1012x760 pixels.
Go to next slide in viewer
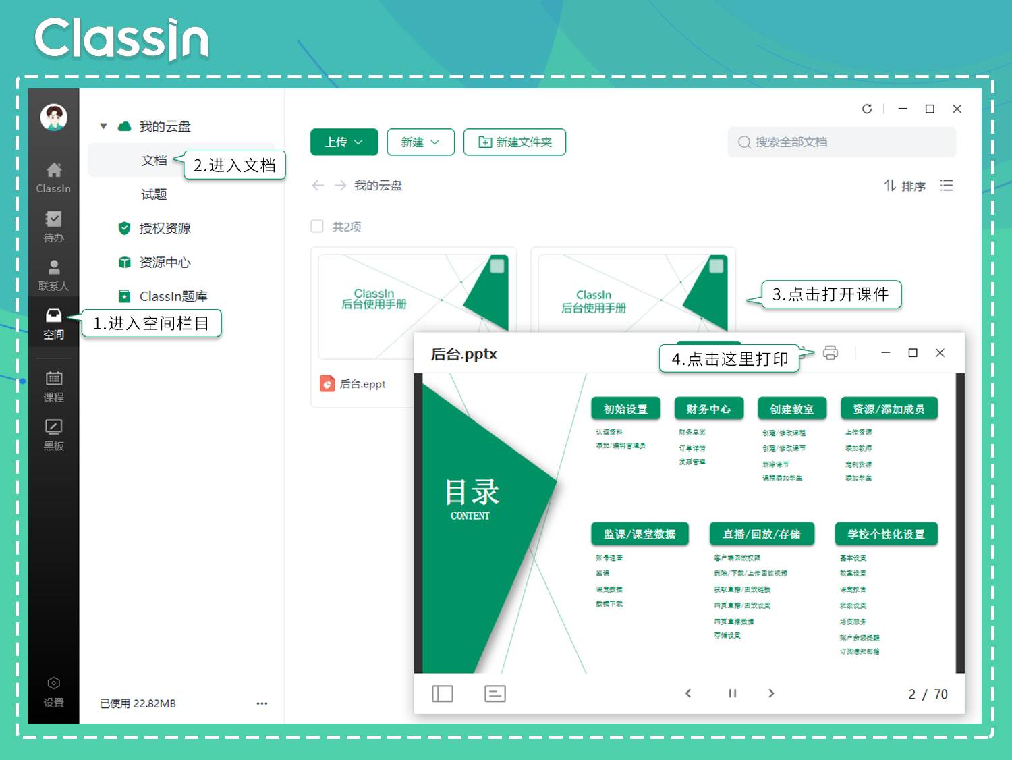(x=771, y=693)
